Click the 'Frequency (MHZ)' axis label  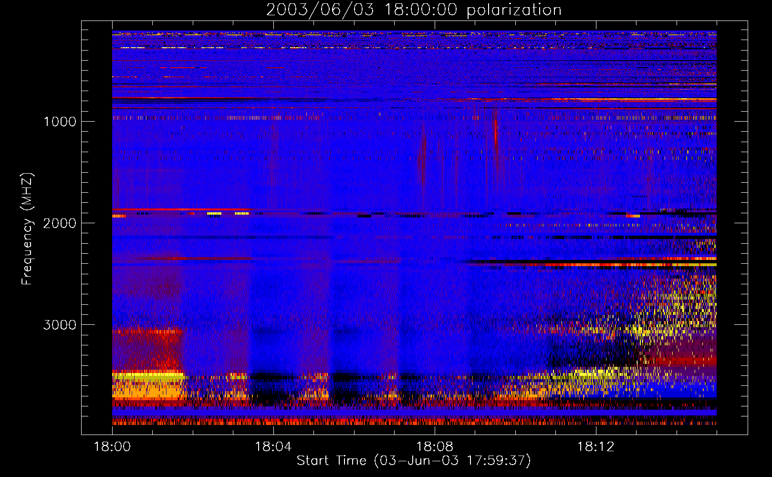27,229
